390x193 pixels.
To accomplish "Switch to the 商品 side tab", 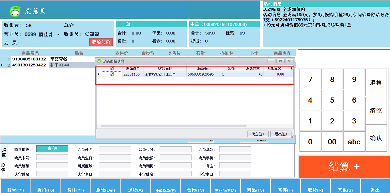I will coord(4,152).
